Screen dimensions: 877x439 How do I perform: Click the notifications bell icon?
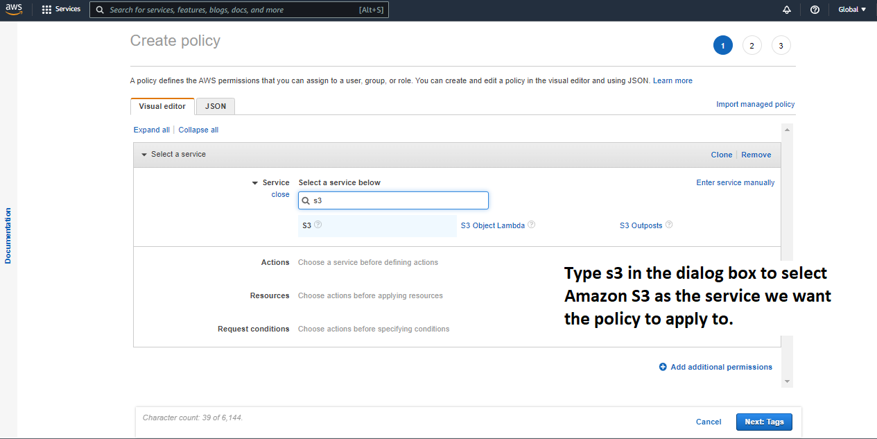(786, 10)
